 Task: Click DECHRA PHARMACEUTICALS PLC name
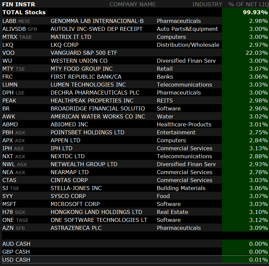(x=95, y=93)
